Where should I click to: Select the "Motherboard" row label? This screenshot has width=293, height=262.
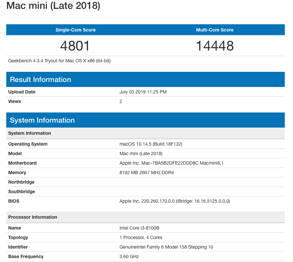[x=22, y=163]
